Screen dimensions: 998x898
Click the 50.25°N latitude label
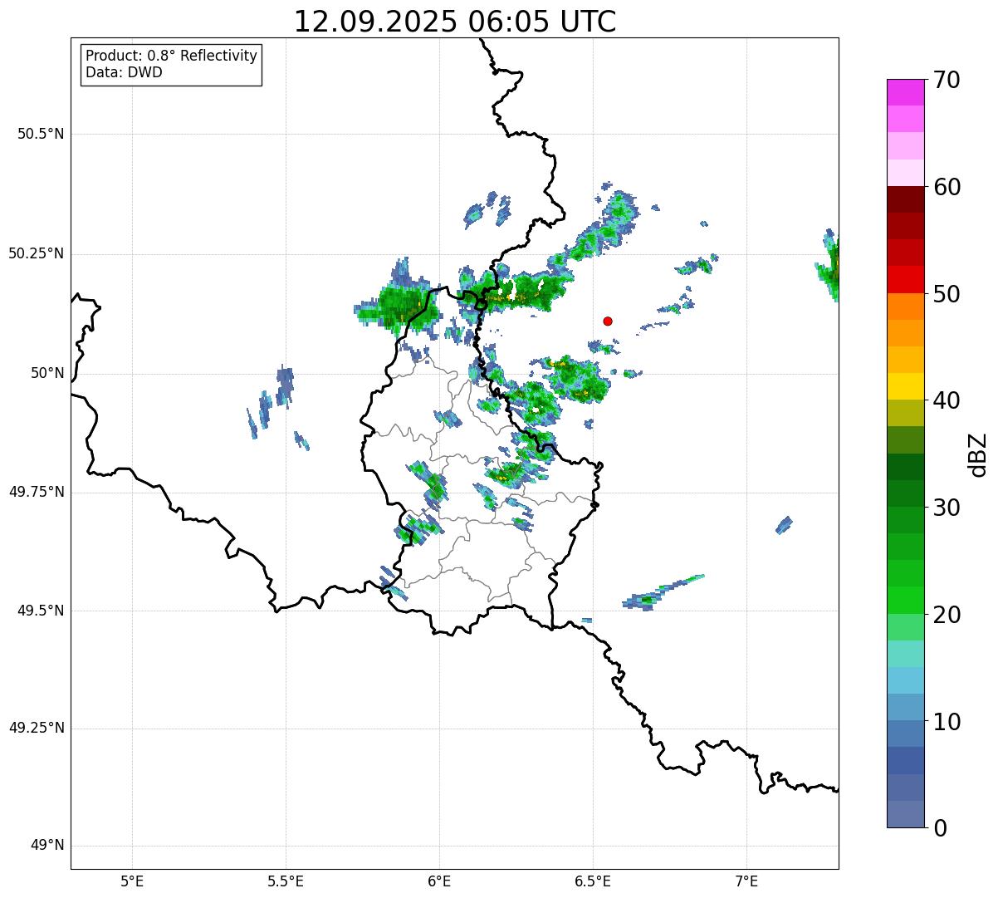coord(37,253)
